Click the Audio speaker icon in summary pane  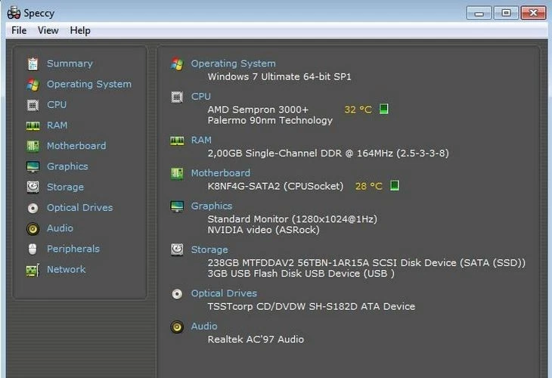click(x=177, y=327)
